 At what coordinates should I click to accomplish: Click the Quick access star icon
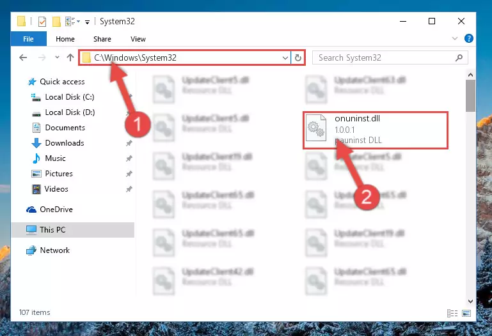coord(32,82)
